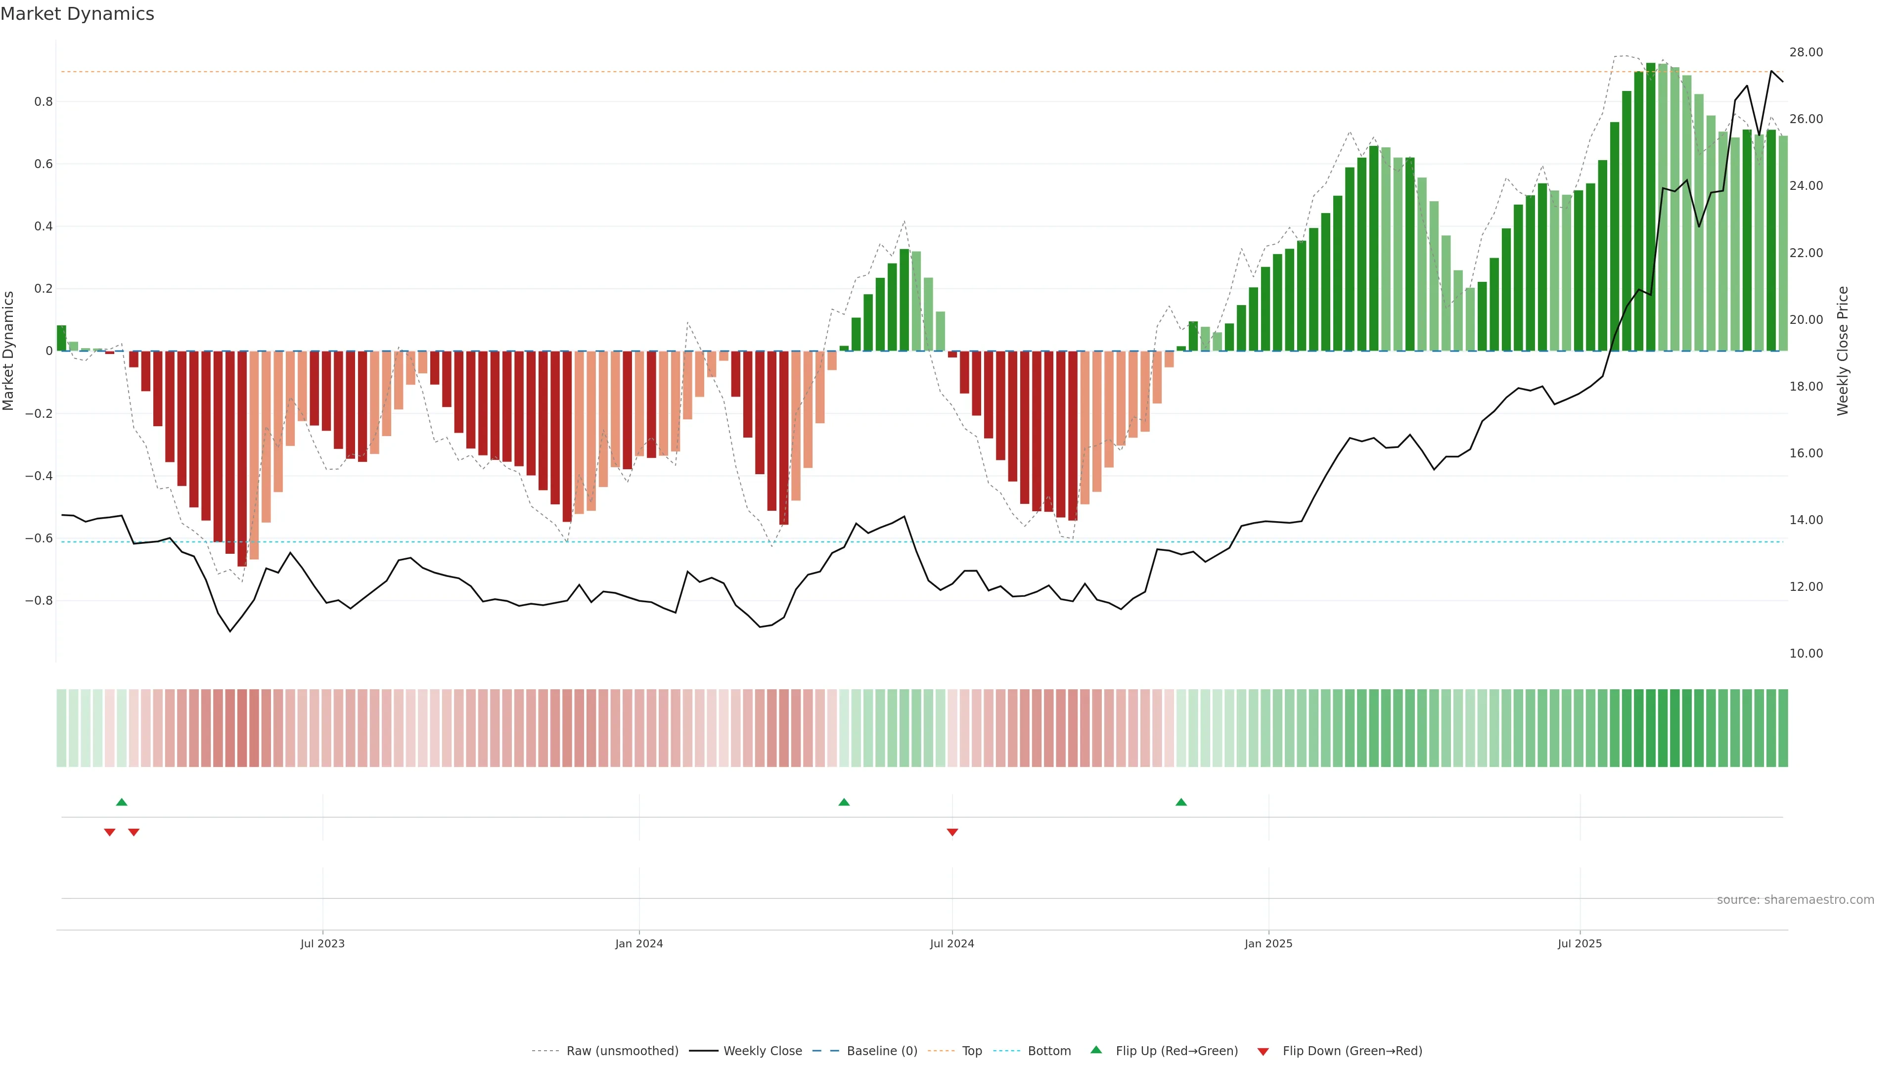
Task: Click the first green flip-up marker in early 2023
Action: point(122,802)
